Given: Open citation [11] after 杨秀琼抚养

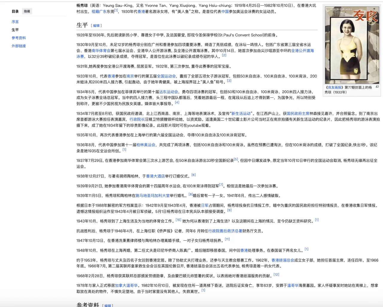Looking at the screenshot, I should pyautogui.click(x=227, y=239).
